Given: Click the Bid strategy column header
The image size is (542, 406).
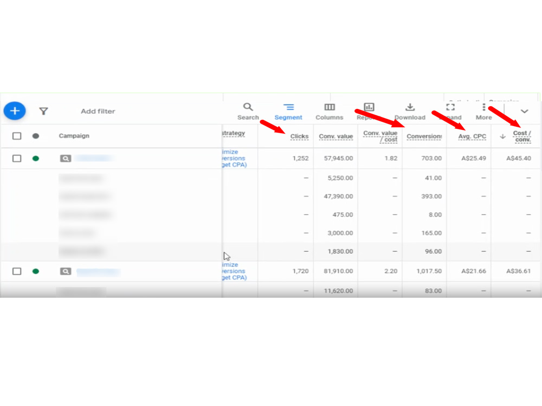Looking at the screenshot, I should 234,133.
